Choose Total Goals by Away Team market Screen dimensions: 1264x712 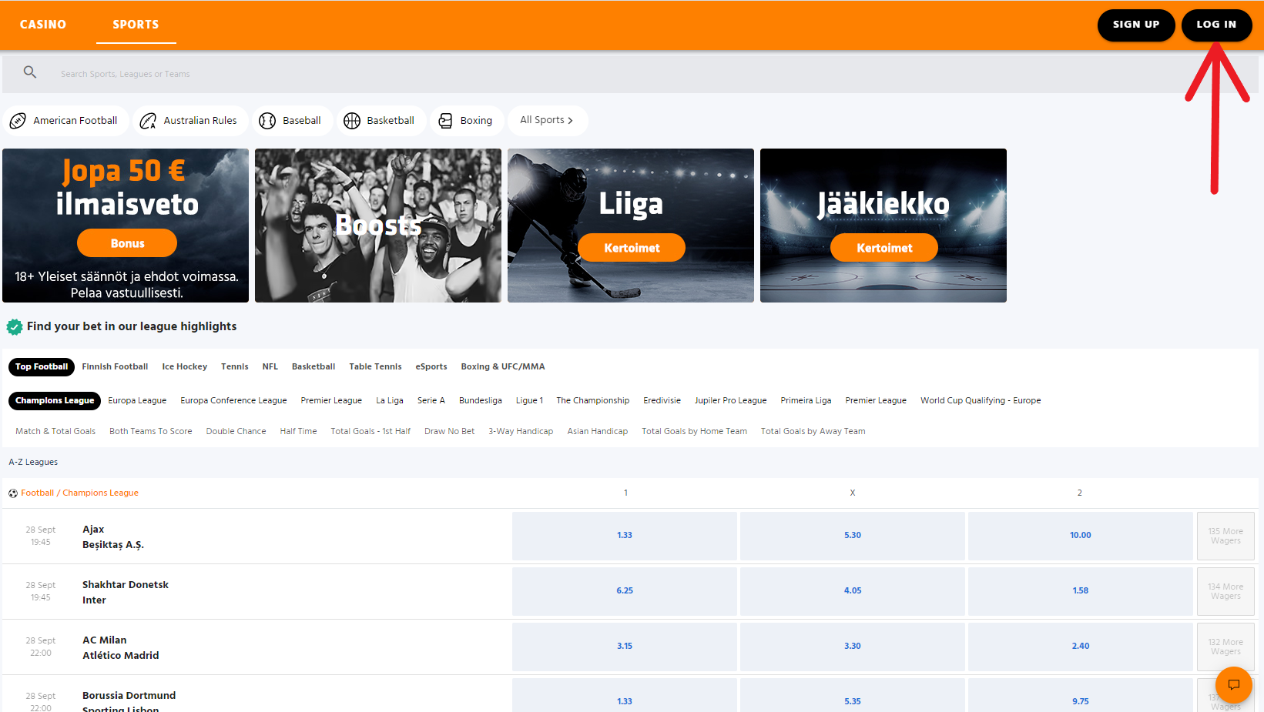[813, 432]
